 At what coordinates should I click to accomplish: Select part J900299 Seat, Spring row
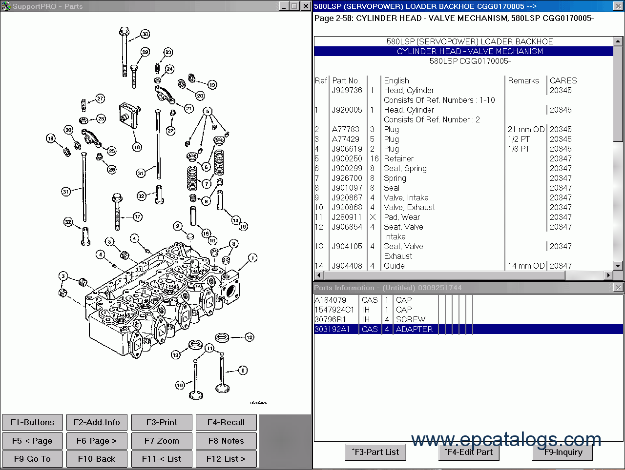pos(463,168)
